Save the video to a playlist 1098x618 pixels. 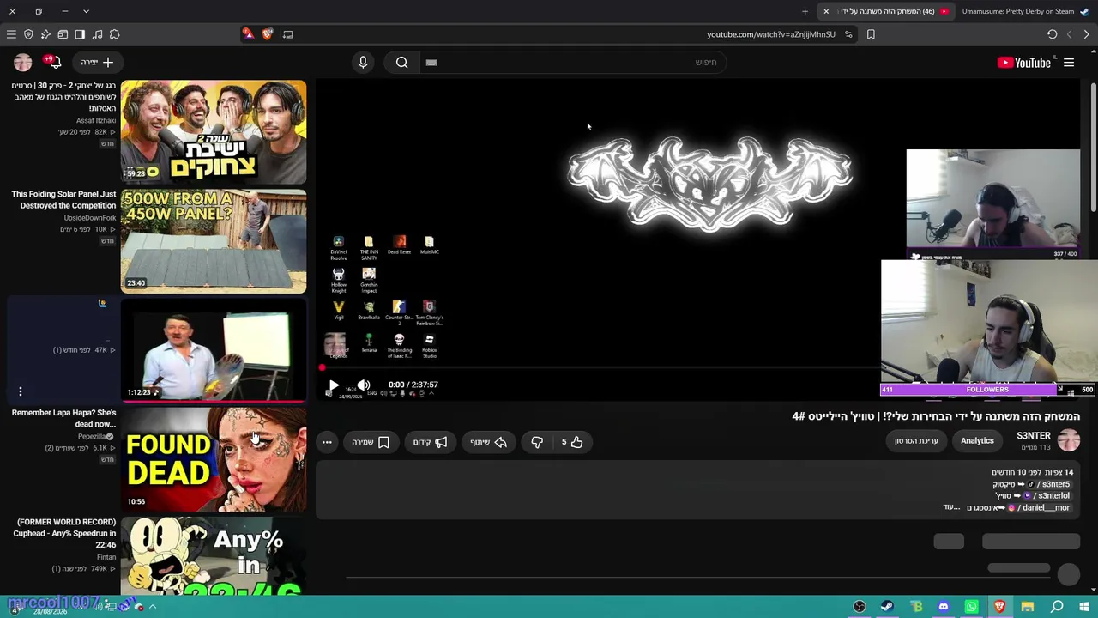point(371,442)
